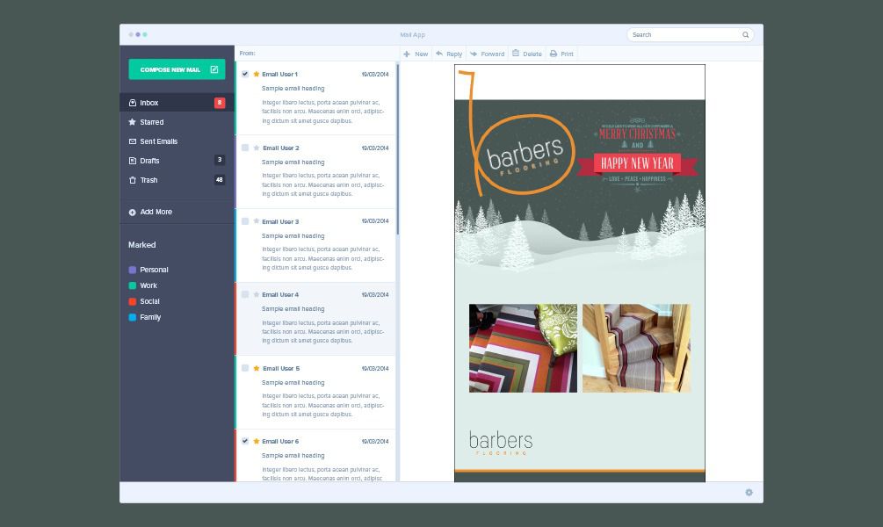883x527 pixels.
Task: Star Email User 3 message
Action: coord(257,221)
